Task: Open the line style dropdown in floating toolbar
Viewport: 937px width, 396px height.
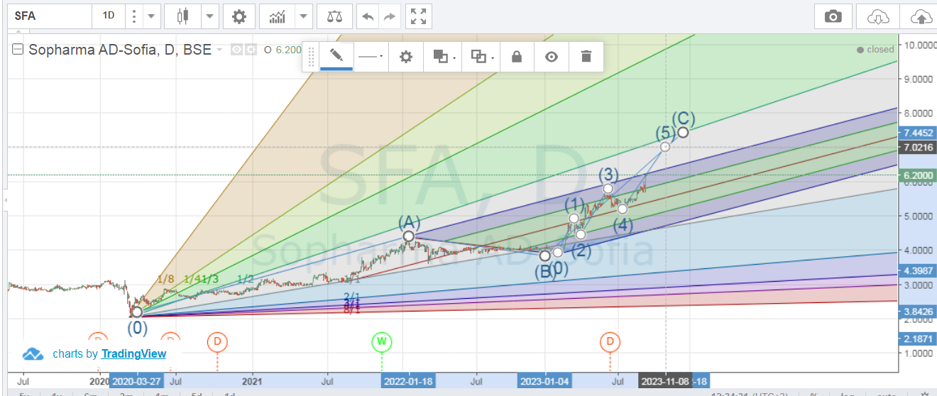Action: [x=371, y=57]
